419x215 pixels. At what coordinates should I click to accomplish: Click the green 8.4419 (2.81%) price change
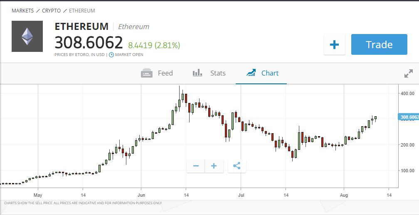[x=154, y=45]
